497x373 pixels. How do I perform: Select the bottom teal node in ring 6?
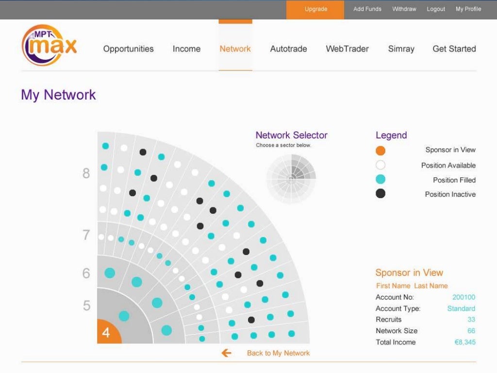pyautogui.click(x=166, y=330)
